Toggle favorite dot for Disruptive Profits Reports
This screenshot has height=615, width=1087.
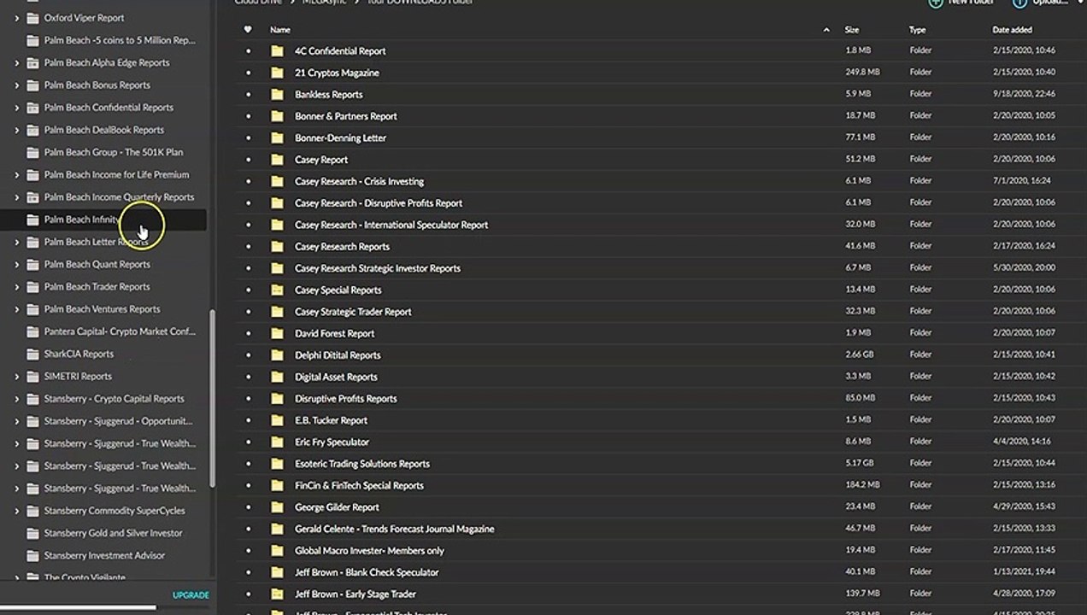click(x=249, y=399)
